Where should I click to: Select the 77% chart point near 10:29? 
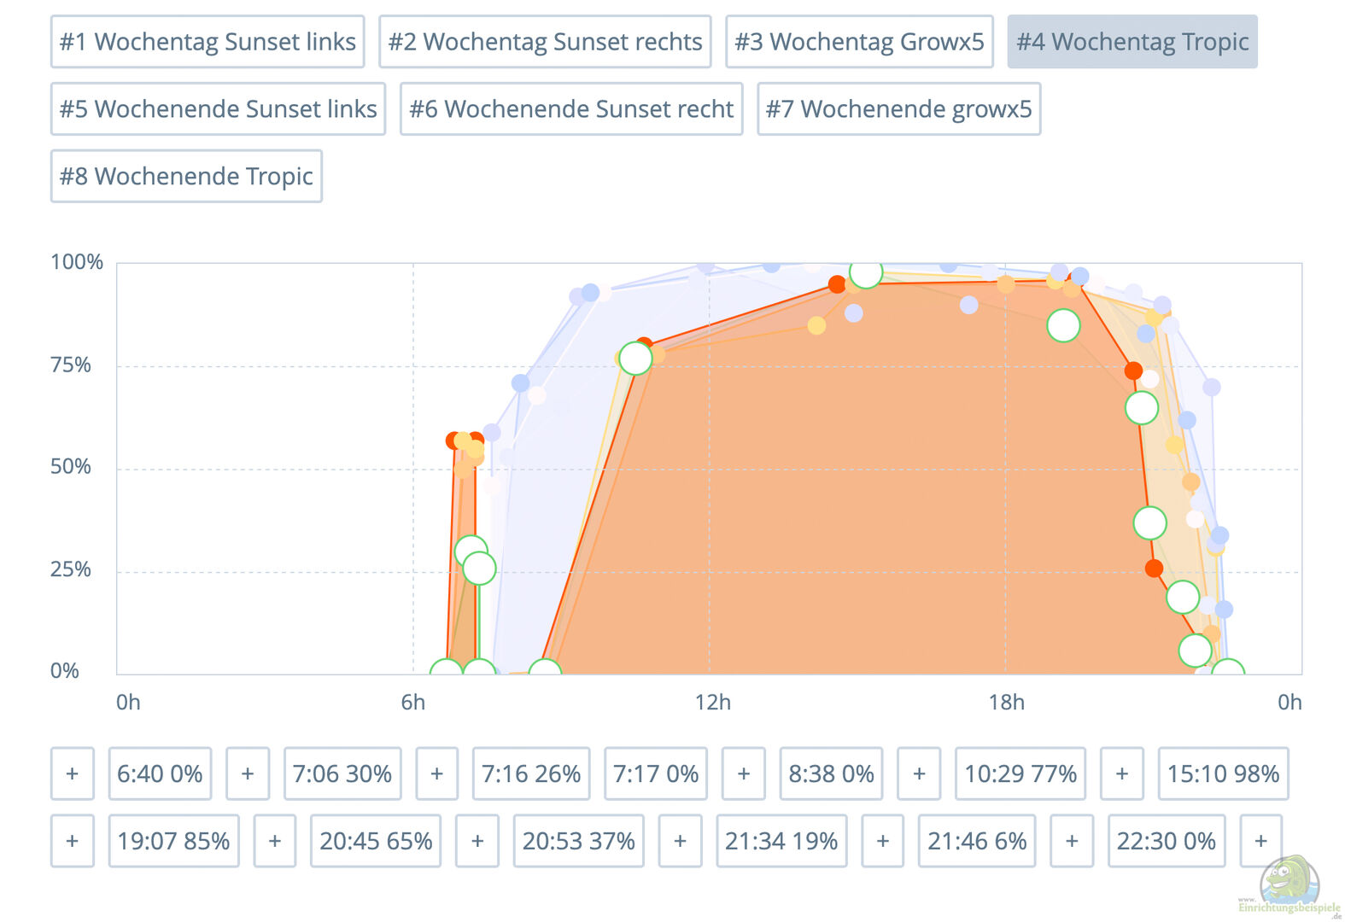(635, 358)
